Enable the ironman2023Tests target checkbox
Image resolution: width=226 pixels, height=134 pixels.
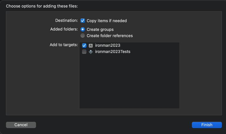tap(84, 52)
